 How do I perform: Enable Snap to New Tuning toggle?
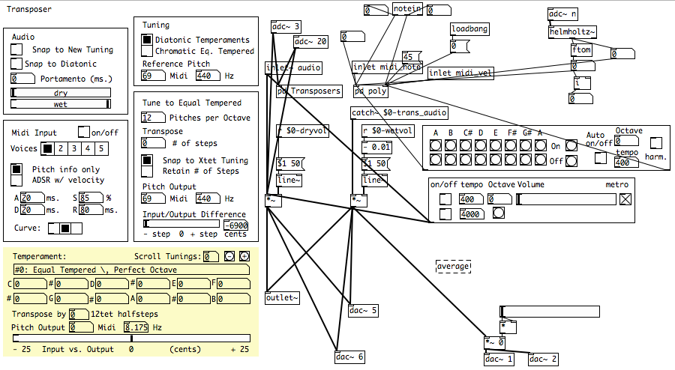[x=16, y=49]
